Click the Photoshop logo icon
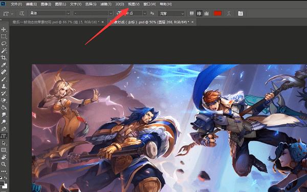 click(3, 4)
